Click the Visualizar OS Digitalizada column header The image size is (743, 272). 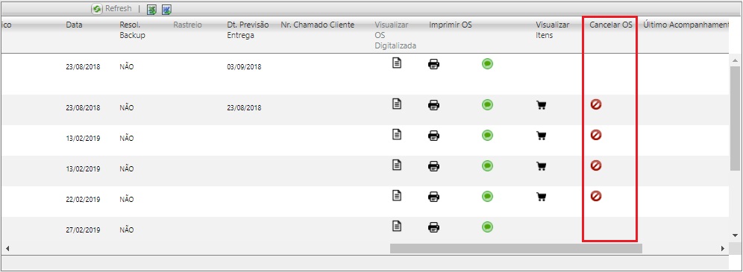coord(395,36)
